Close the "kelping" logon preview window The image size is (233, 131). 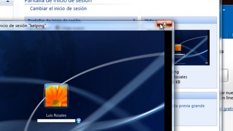tap(165, 24)
